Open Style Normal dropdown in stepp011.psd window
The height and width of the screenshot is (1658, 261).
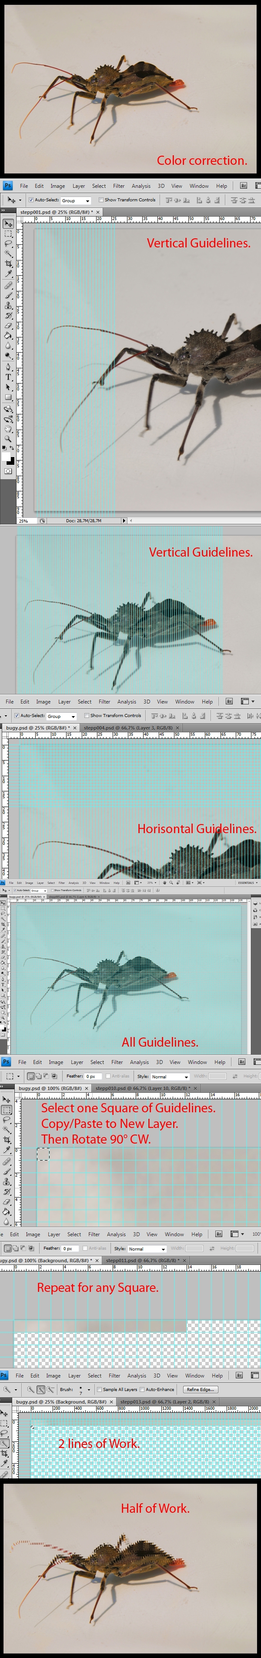147,1249
